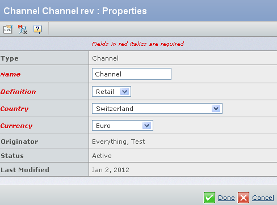Click the Originator value Everything, Test

click(119, 142)
